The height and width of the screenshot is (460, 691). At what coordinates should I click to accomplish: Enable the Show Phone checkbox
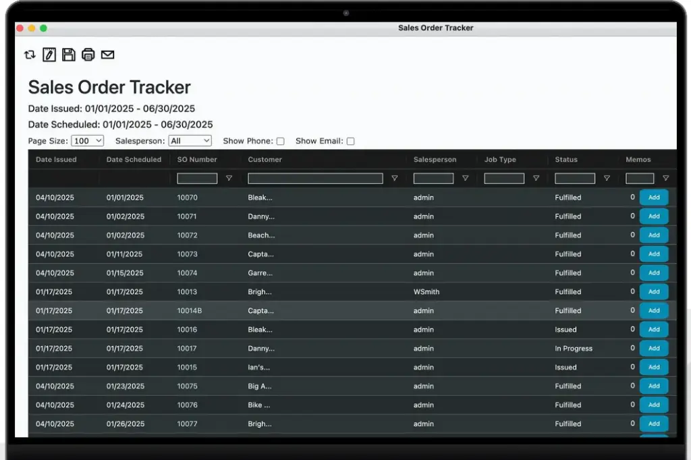(x=281, y=142)
